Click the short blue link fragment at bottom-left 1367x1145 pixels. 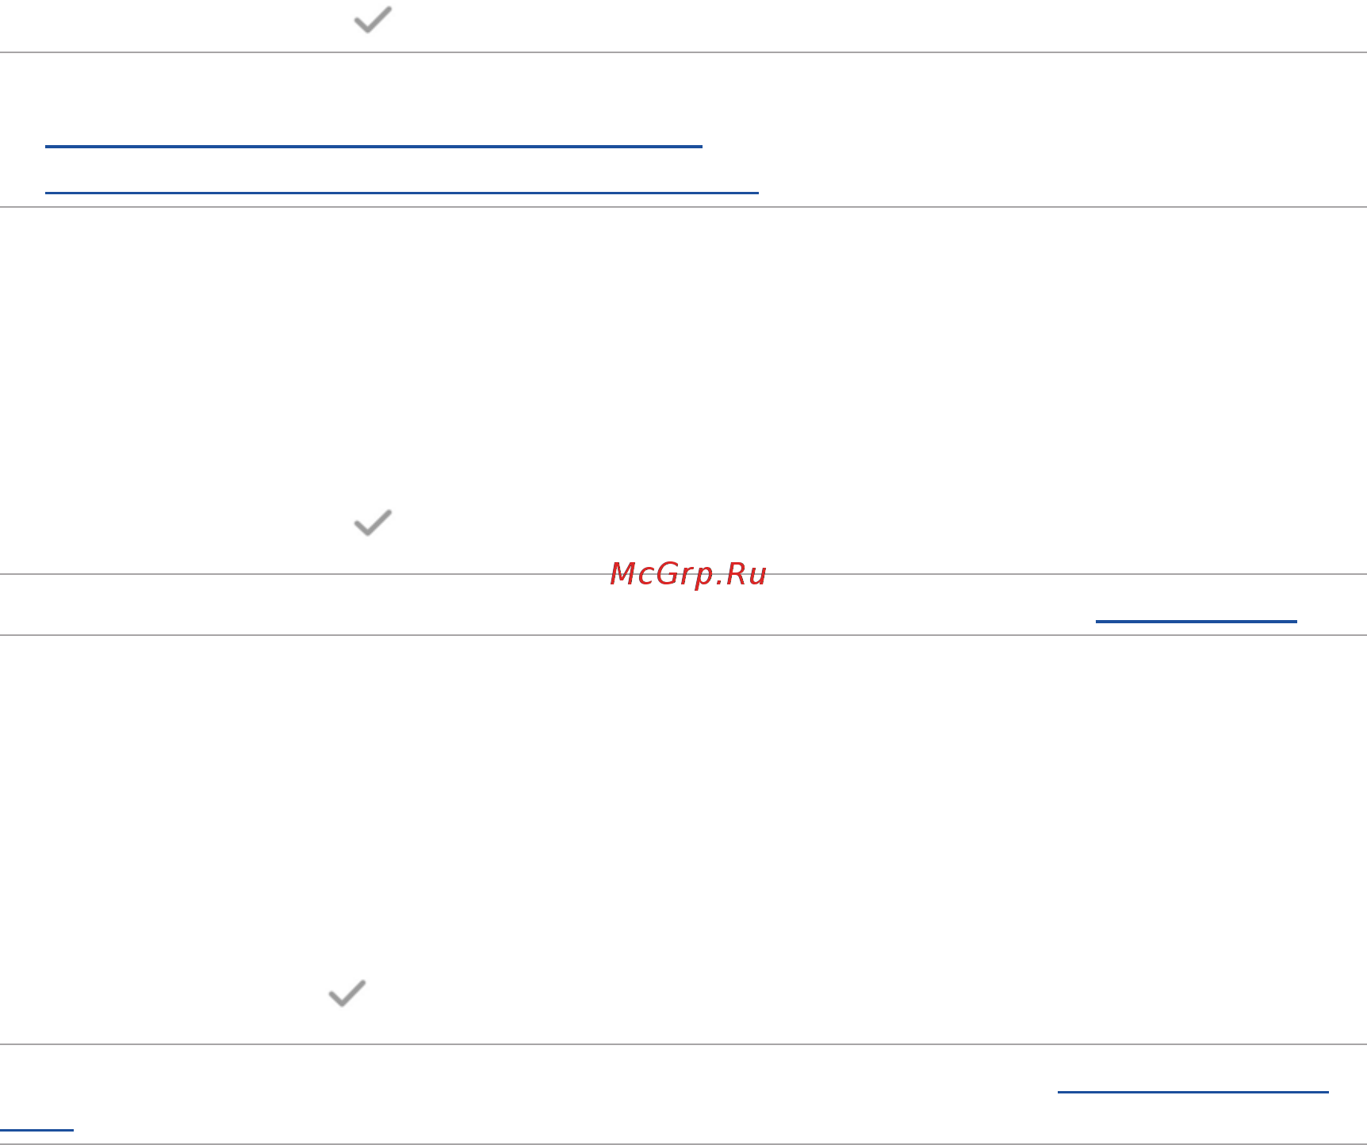coord(36,1129)
